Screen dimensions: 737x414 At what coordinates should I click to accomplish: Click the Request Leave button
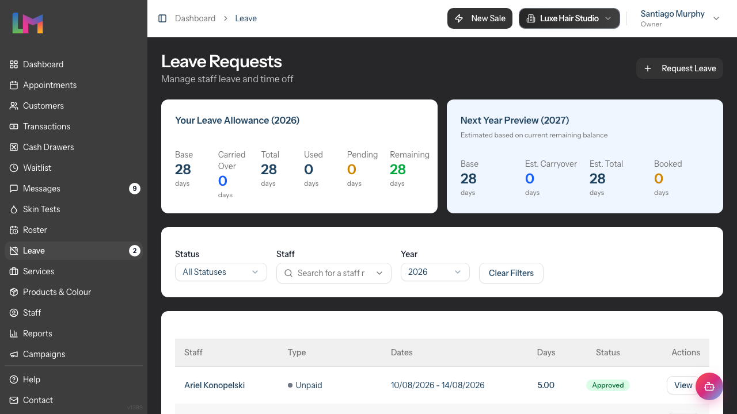point(679,68)
